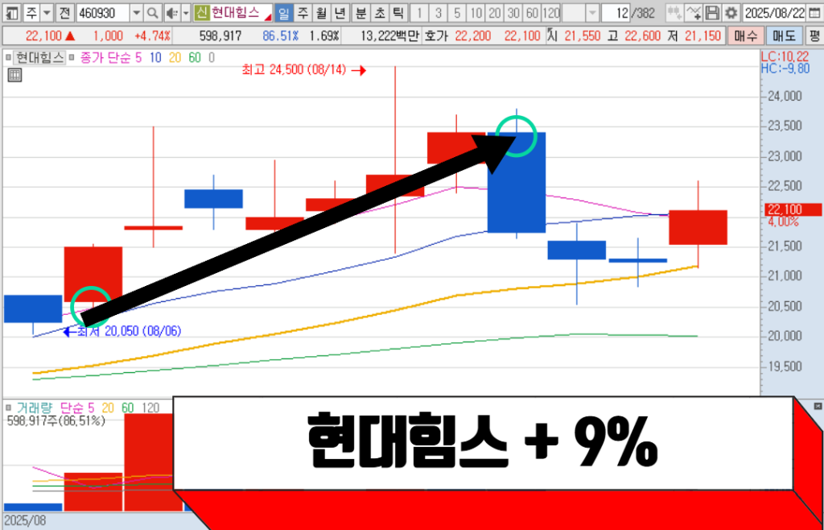Select the green 60-day moving average label

click(195, 57)
